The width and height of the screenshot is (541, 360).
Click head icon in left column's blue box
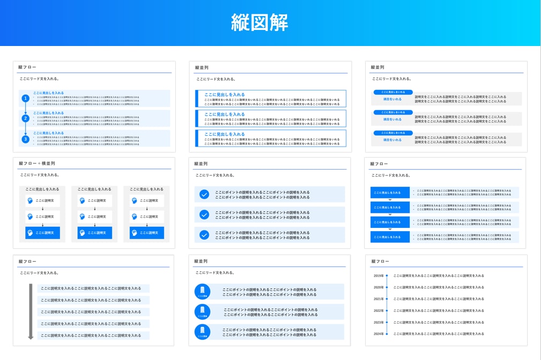click(x=31, y=233)
